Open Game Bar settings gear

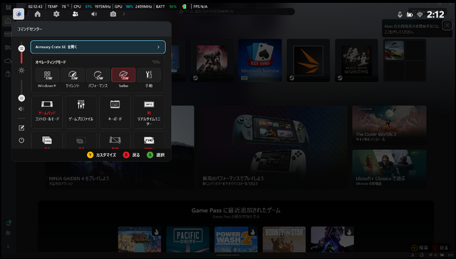[x=56, y=14]
